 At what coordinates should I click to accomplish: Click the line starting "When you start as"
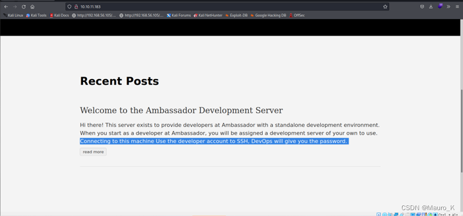229,133
